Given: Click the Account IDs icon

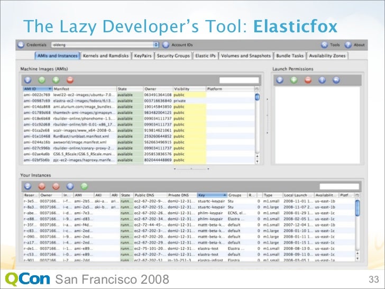Looking at the screenshot, I should click(166, 44).
